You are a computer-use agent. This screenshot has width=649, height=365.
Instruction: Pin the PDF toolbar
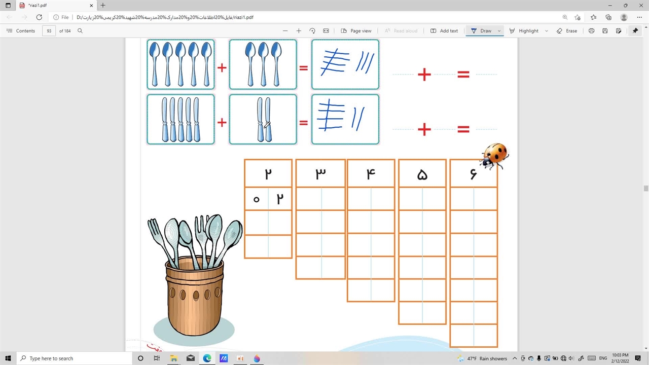pos(635,31)
